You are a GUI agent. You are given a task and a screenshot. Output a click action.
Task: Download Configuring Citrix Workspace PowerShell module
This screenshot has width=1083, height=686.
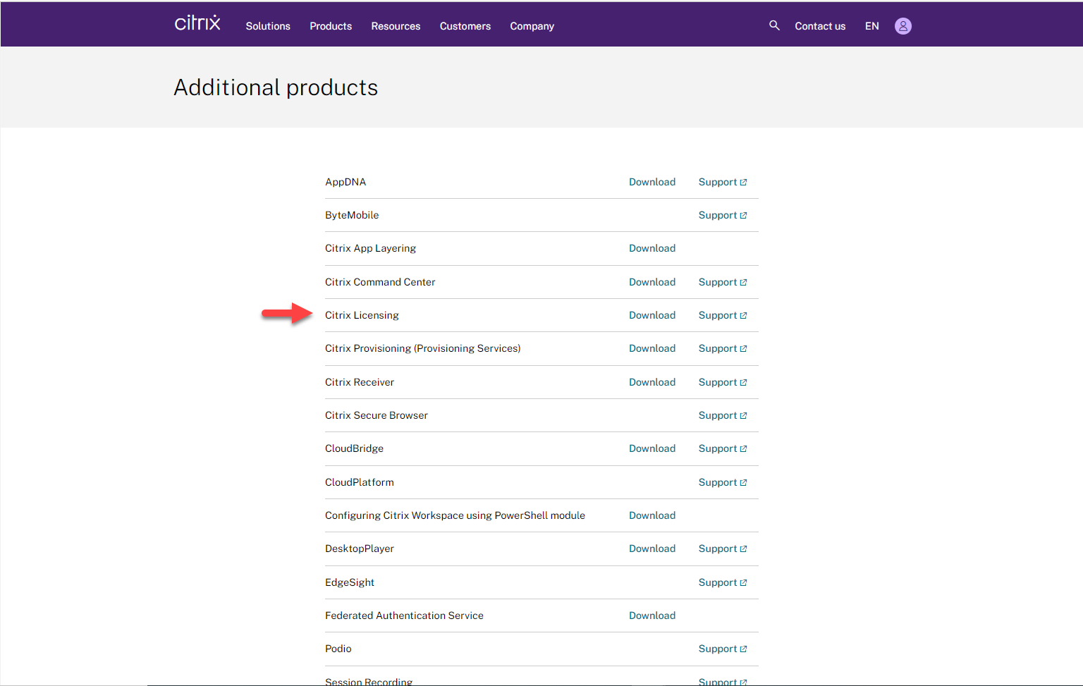click(652, 515)
